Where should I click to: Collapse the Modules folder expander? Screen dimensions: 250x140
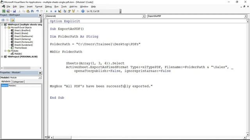tap(5, 51)
